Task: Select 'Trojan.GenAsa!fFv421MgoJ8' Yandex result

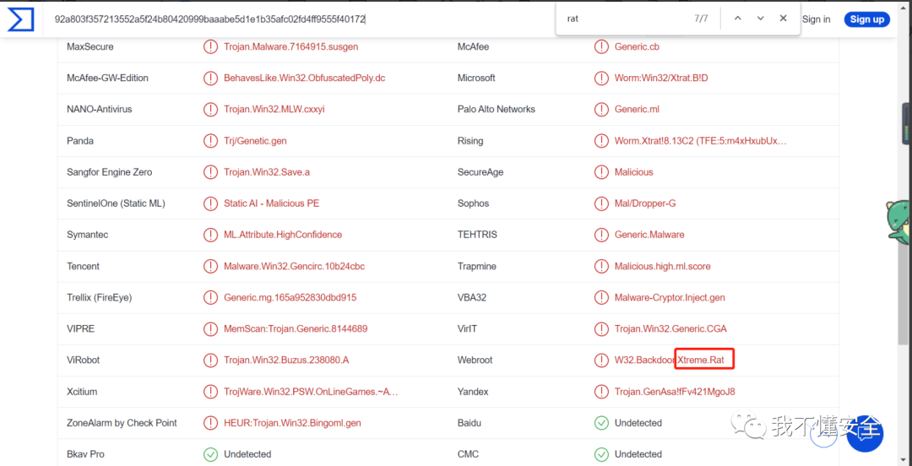Action: (675, 392)
